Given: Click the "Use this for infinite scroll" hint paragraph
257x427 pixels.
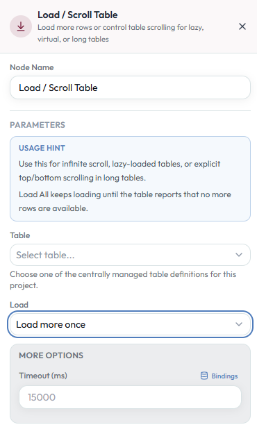Looking at the screenshot, I should tap(119, 171).
